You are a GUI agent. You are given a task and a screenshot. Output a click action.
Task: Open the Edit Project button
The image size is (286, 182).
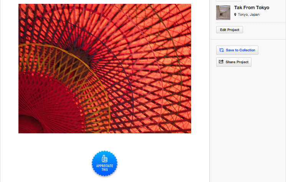click(x=230, y=30)
